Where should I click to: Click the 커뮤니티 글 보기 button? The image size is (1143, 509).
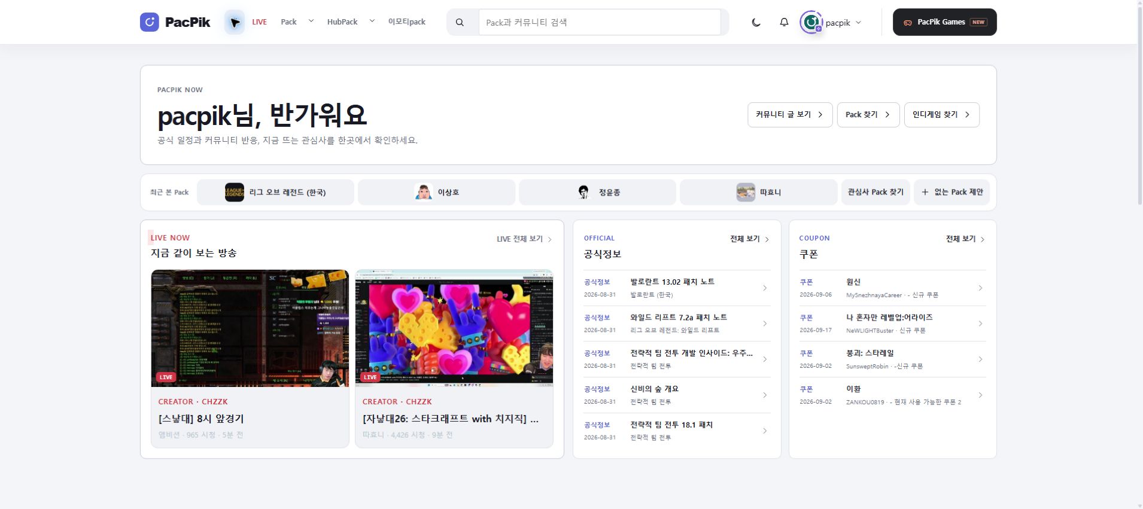(790, 115)
